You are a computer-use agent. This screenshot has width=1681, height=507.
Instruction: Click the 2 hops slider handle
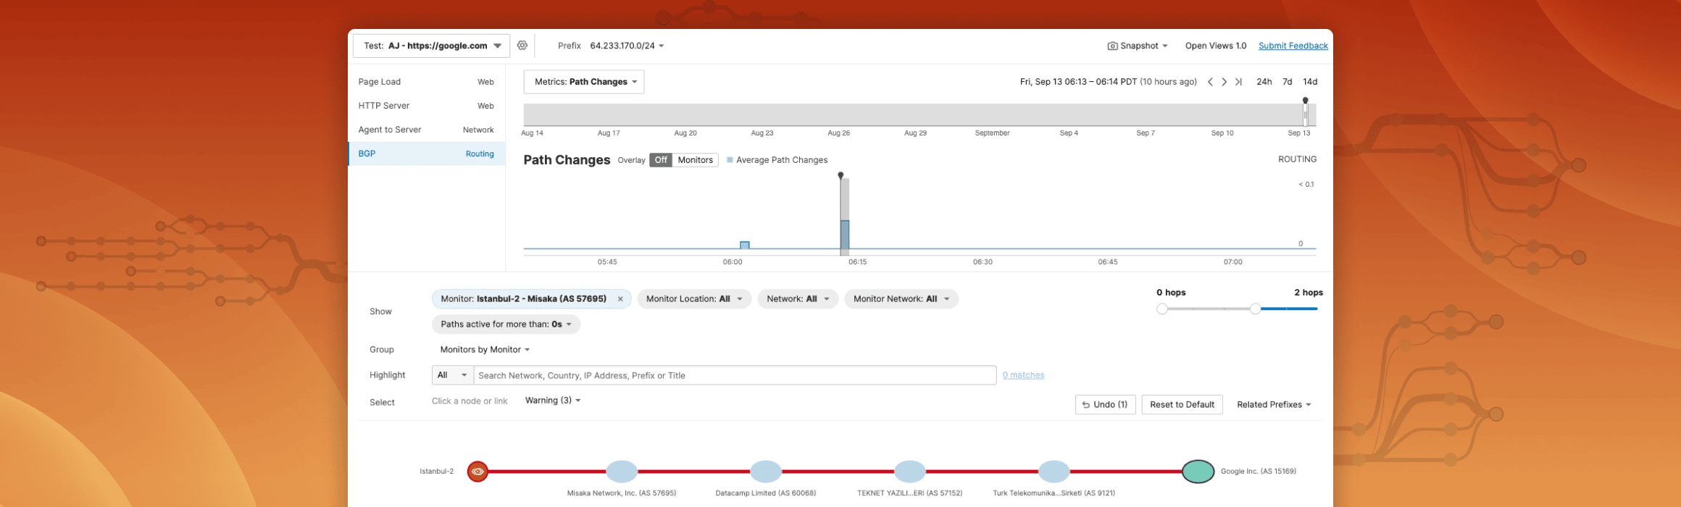[x=1256, y=309]
